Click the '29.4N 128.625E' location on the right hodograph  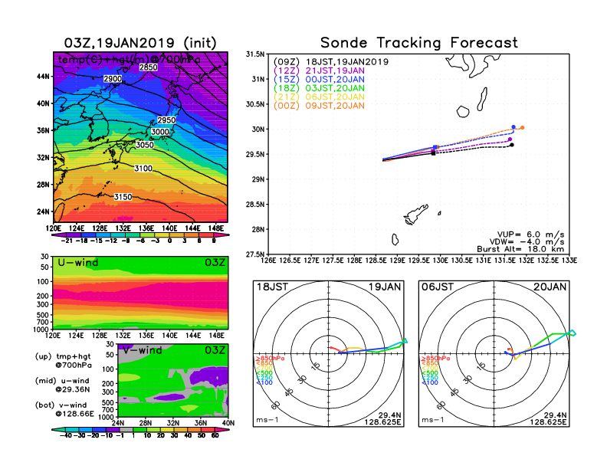(548, 418)
